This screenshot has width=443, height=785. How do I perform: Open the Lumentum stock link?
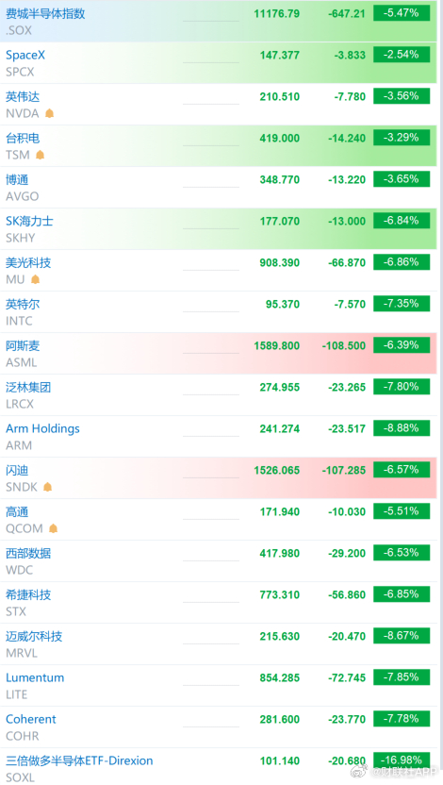(x=35, y=677)
